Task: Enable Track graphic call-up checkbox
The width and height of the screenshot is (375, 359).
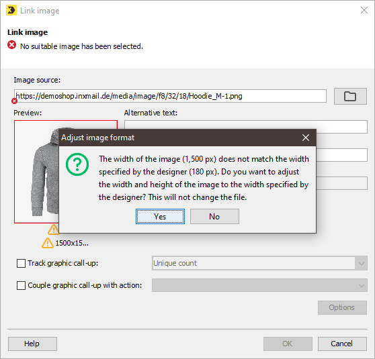Action: coord(21,263)
